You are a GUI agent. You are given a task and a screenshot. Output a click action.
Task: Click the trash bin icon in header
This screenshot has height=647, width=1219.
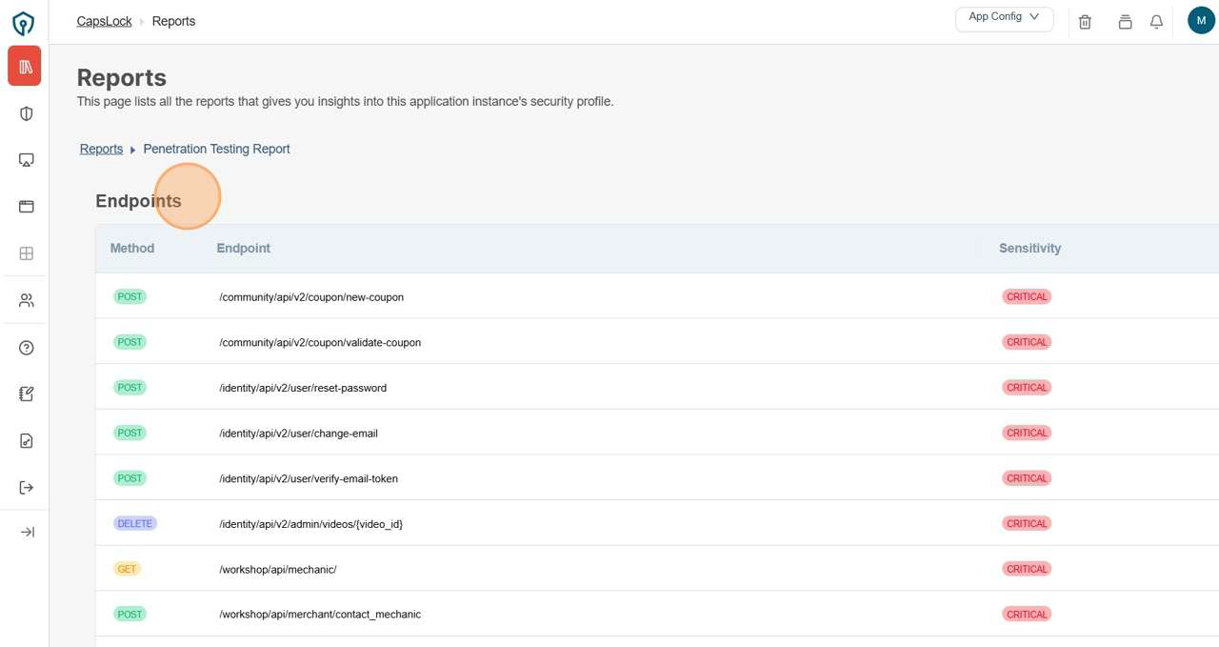click(1085, 21)
